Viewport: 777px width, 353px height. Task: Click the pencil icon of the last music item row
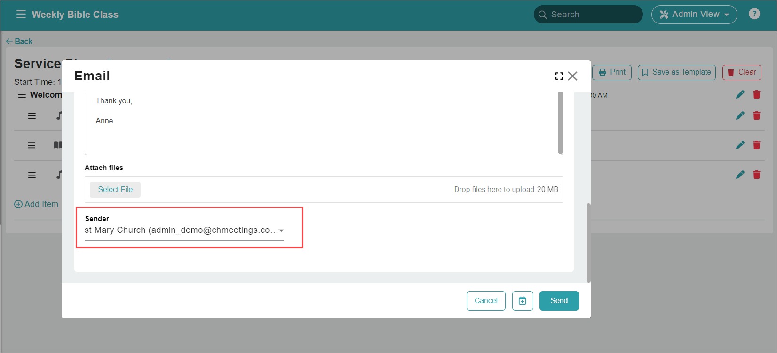click(x=740, y=175)
